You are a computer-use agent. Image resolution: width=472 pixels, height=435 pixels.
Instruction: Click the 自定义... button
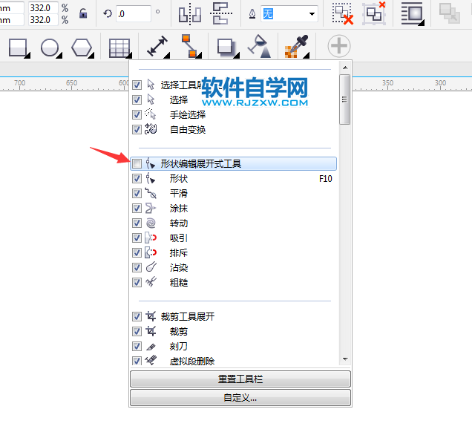[240, 398]
